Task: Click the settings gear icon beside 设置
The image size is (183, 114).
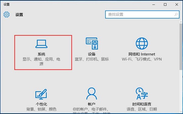Action: pos(6,15)
